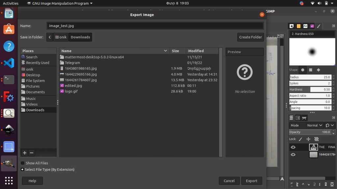Image resolution: width=337 pixels, height=189 pixels.
Task: Click the Export button
Action: point(251,181)
